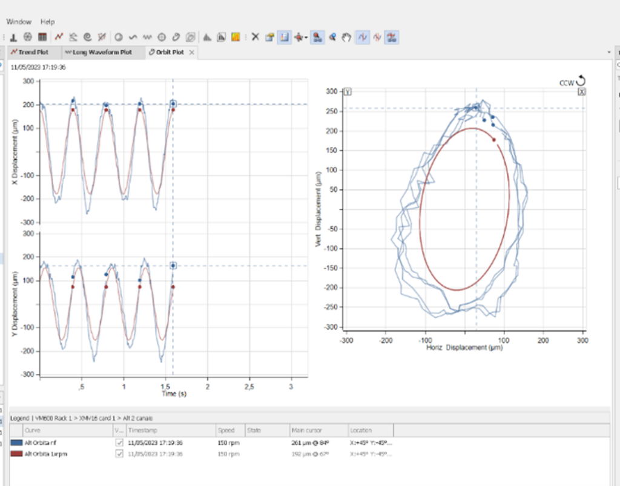Viewport: 620px width, 486px height.
Task: Toggle the legend panel toolbar button
Action: pos(285,37)
